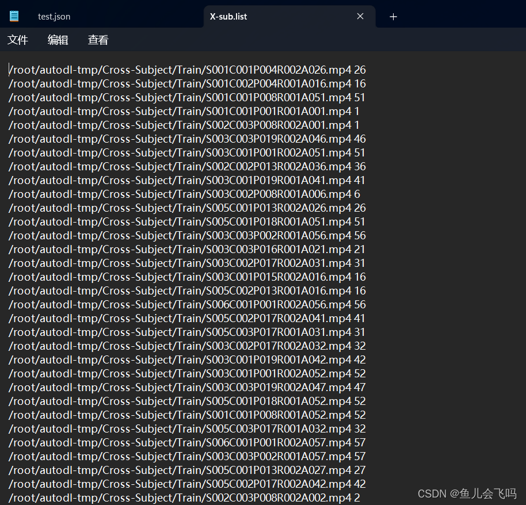Open the 编辑 menu
This screenshot has width=526, height=505.
point(58,40)
